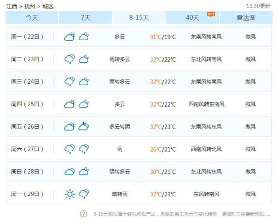Click the night cloudy moon icon for 周四 25日
Image resolution: width=280 pixels, height=224 pixels.
point(84,104)
